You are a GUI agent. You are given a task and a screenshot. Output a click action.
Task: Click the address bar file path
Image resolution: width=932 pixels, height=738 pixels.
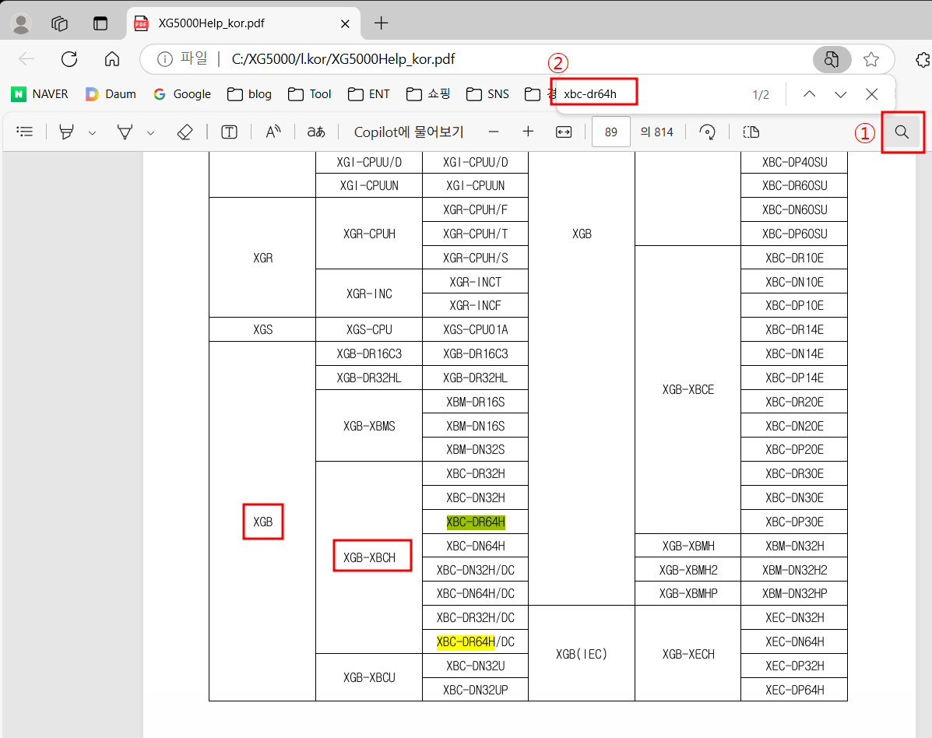[x=343, y=59]
